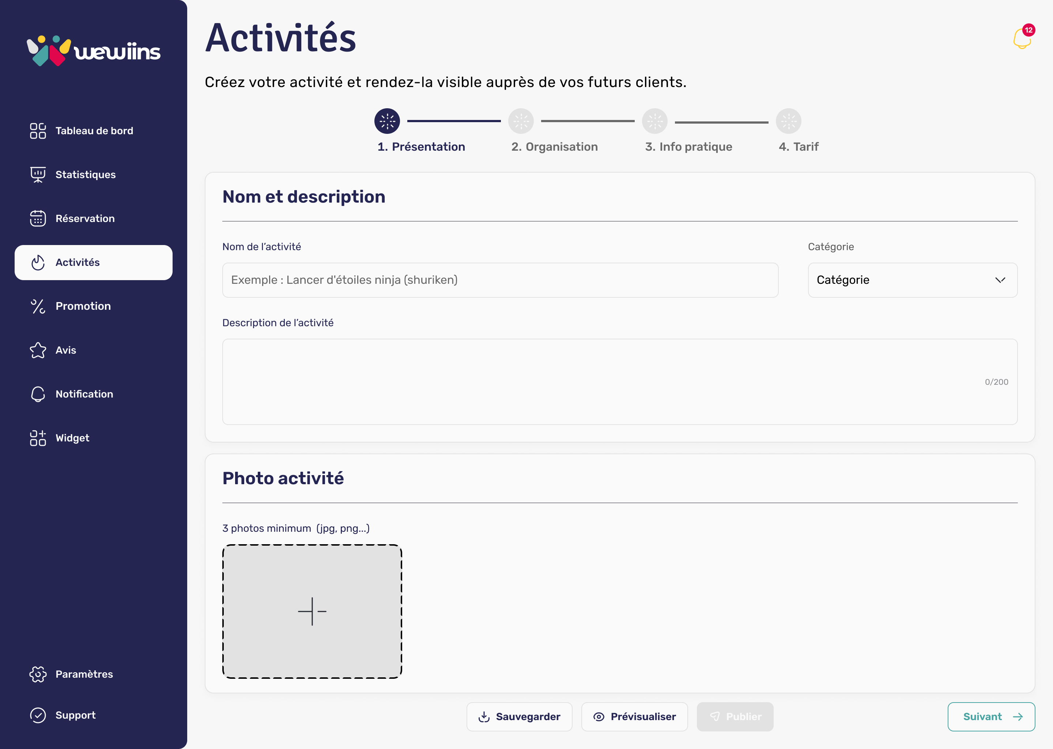Image resolution: width=1053 pixels, height=749 pixels.
Task: Open the Catégorie dropdown
Action: click(912, 280)
